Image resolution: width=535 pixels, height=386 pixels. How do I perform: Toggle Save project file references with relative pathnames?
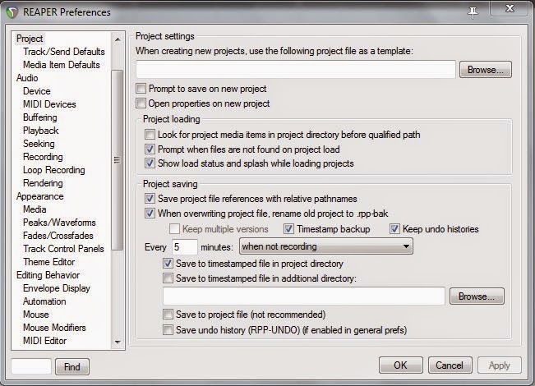point(150,199)
